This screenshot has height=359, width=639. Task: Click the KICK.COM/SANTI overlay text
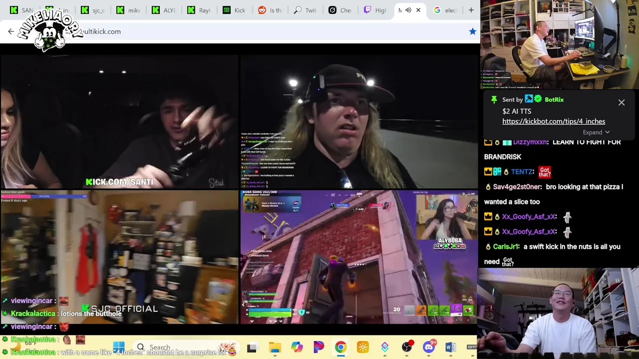pyautogui.click(x=119, y=182)
